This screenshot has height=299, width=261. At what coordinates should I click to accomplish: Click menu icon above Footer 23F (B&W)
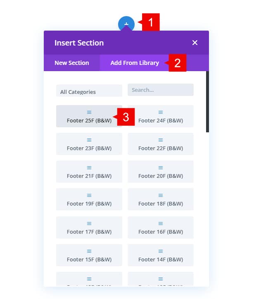click(x=89, y=140)
